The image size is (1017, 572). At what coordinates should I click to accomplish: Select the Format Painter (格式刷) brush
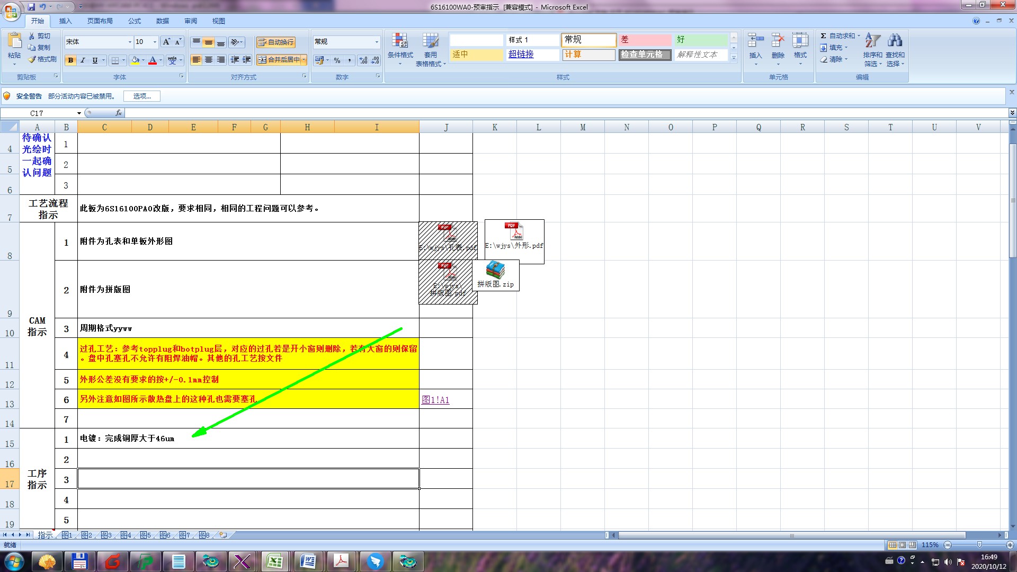coord(42,59)
